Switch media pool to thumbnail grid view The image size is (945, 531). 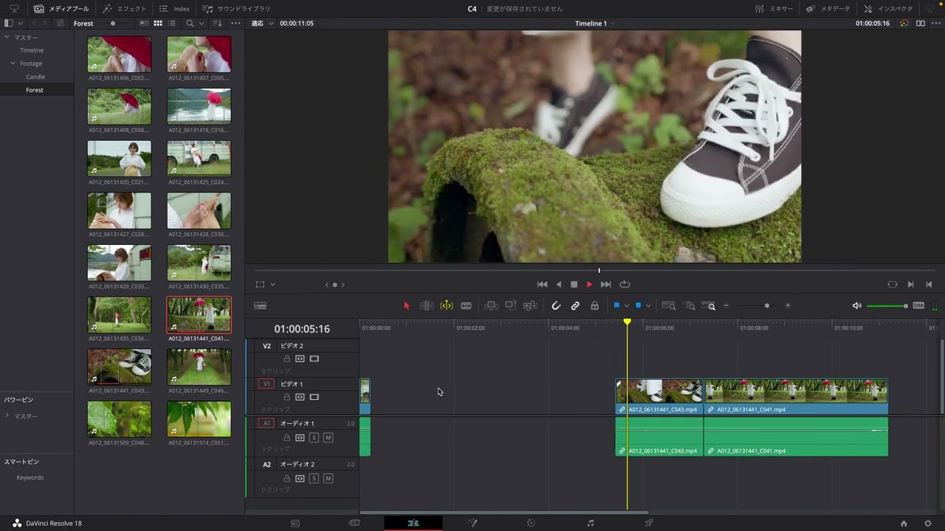click(158, 24)
